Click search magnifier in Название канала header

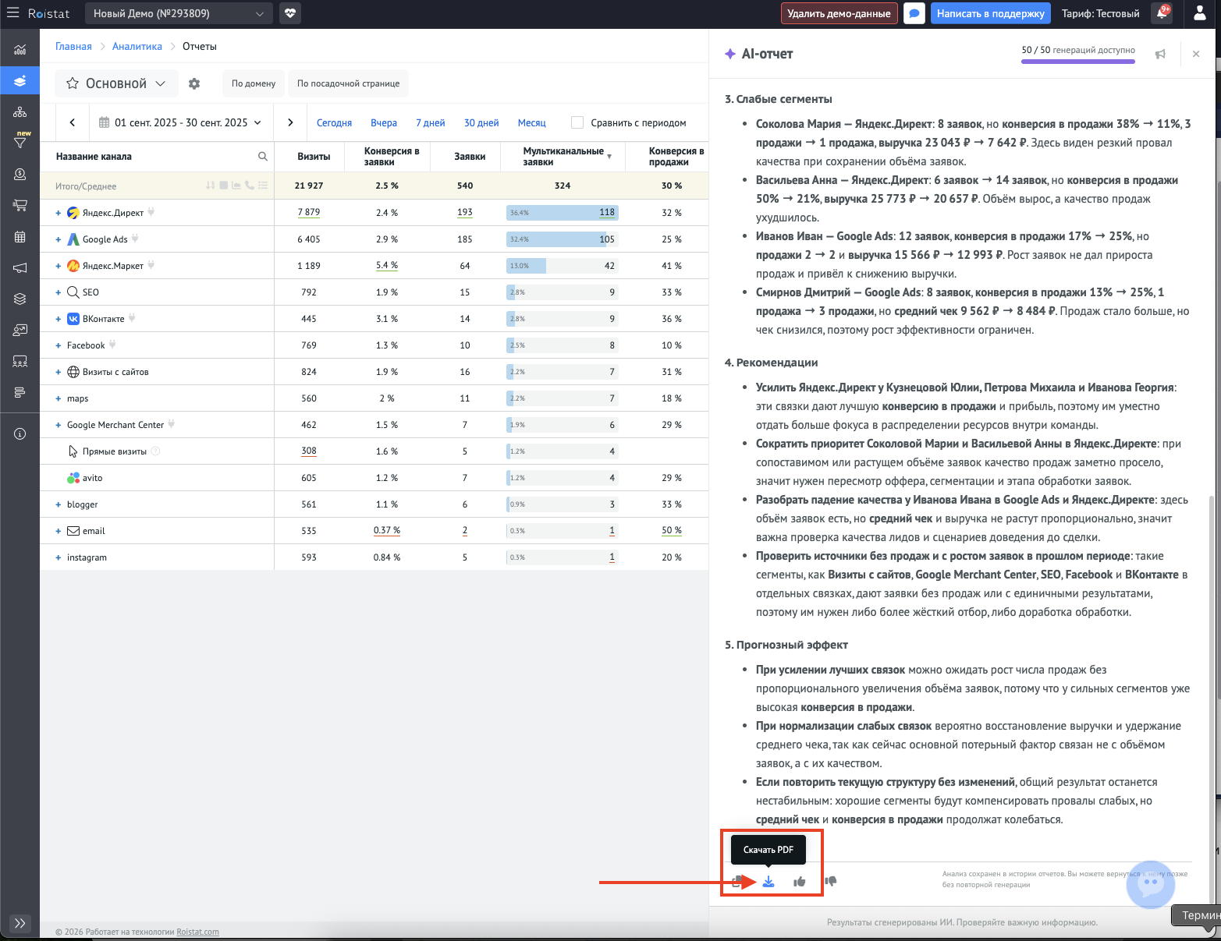click(263, 157)
